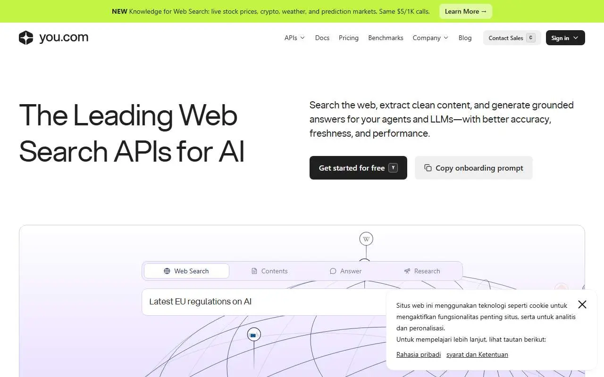
Task: Click the Copy onboarding prompt button
Action: click(474, 168)
